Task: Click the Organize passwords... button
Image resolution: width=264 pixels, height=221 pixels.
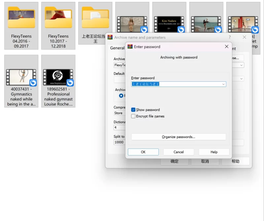Action: [x=179, y=137]
